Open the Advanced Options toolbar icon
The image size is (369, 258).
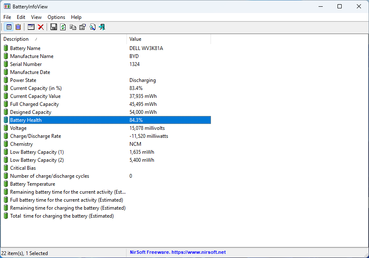click(31, 27)
